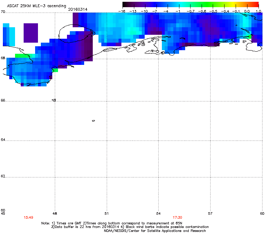Click the red timestamp 15:49
The width and height of the screenshot is (265, 233).
[28, 218]
